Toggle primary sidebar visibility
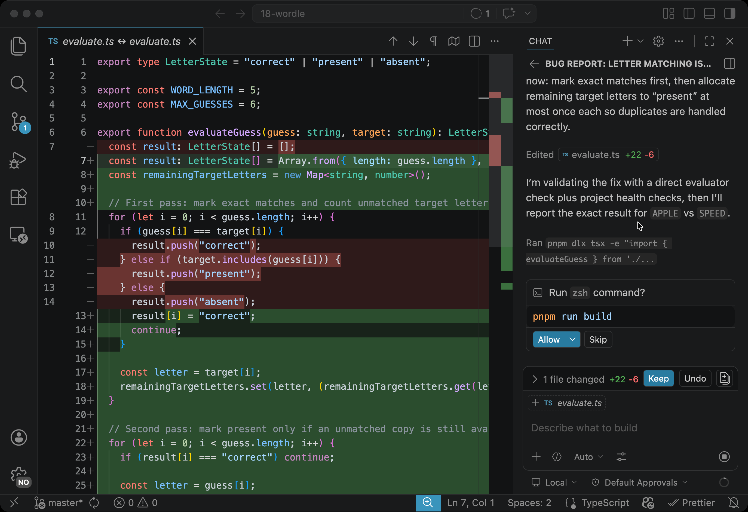Screen dimensions: 748x512 pos(689,14)
